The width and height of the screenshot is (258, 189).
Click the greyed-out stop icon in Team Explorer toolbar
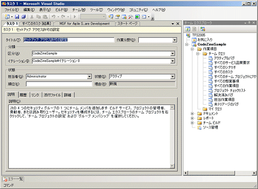coord(194,29)
